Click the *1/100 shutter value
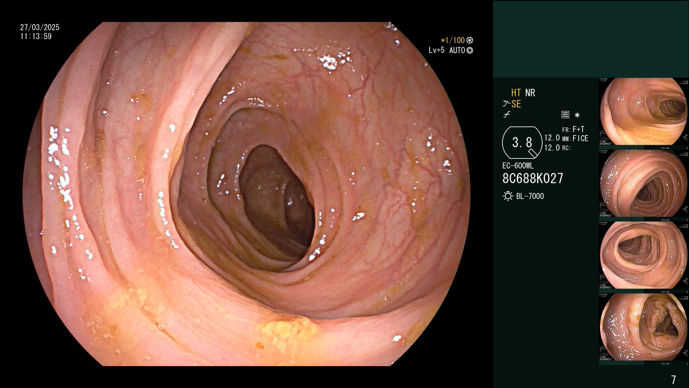Image resolution: width=689 pixels, height=388 pixels. [x=453, y=41]
